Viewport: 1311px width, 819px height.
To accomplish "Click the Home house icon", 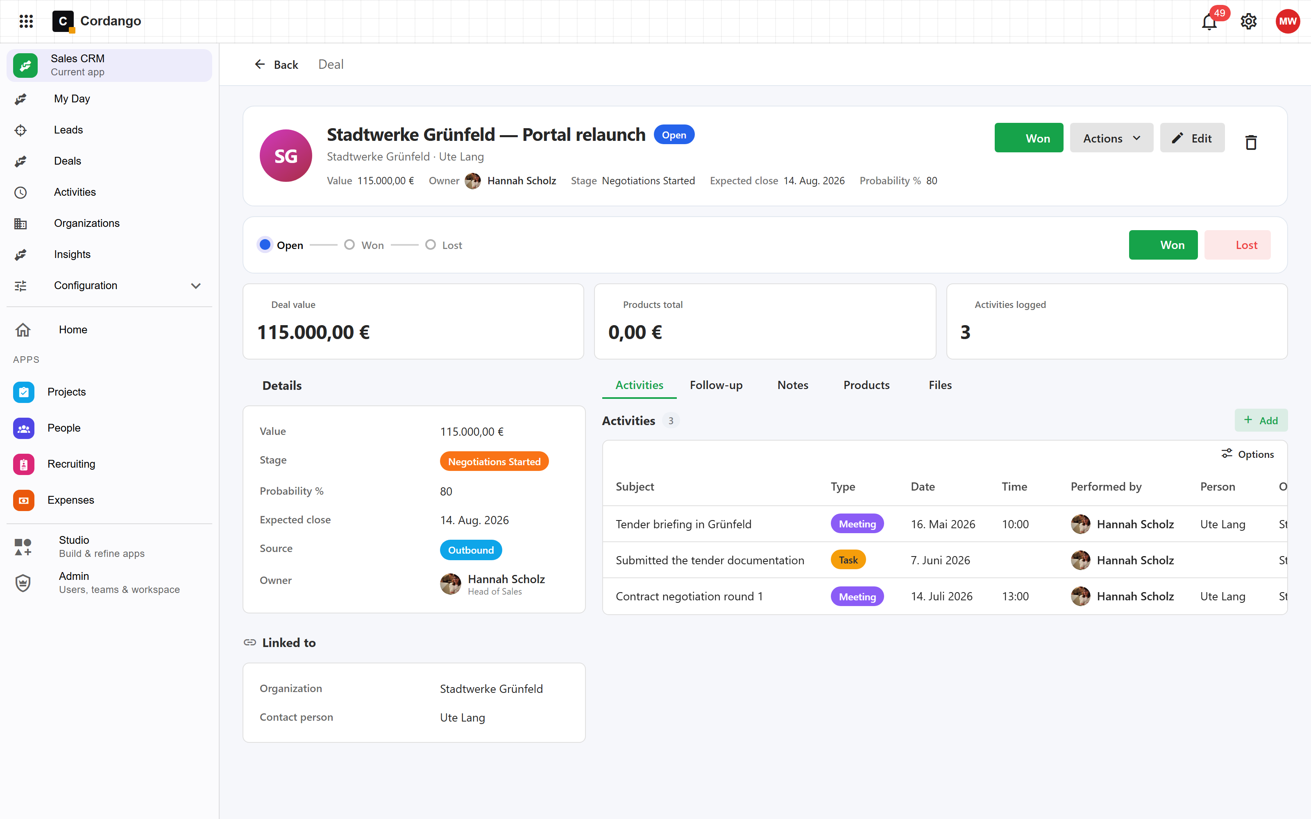I will (23, 330).
